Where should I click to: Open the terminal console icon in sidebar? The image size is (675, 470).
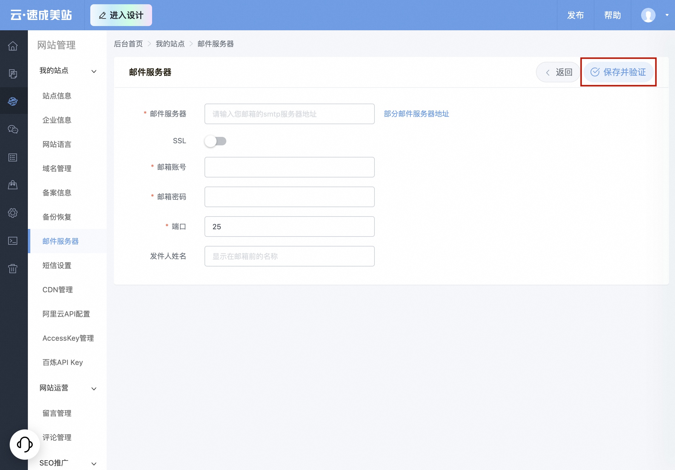(13, 241)
